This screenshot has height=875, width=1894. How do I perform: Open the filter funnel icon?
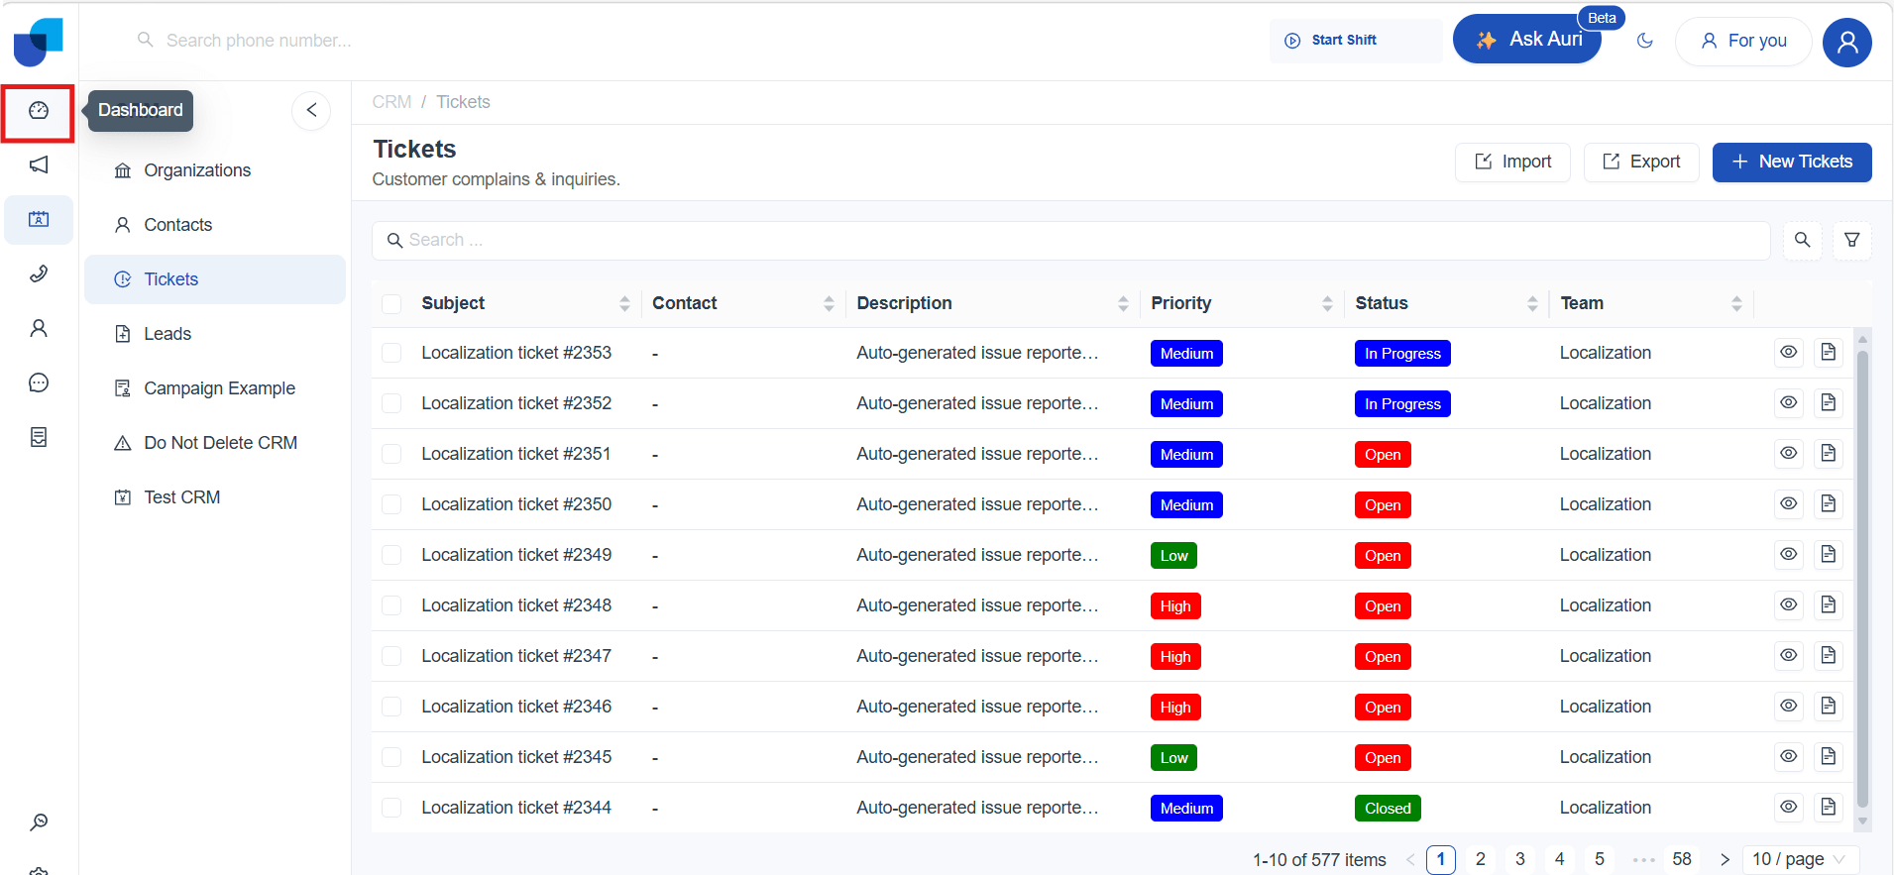click(1851, 240)
